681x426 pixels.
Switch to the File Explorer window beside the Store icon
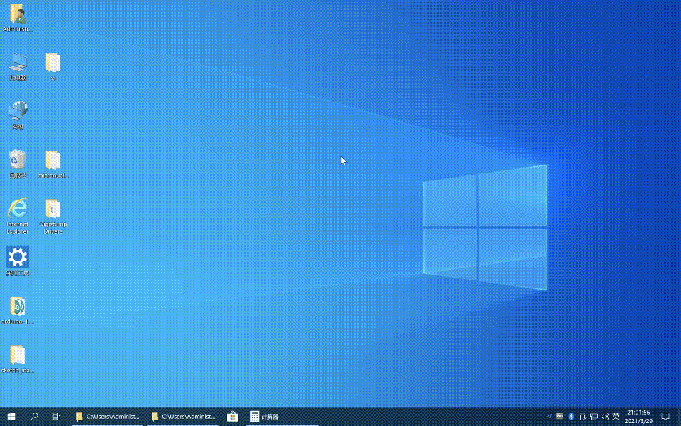tap(183, 417)
